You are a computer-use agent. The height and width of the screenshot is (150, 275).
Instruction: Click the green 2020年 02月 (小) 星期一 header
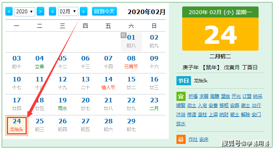[x=220, y=12]
